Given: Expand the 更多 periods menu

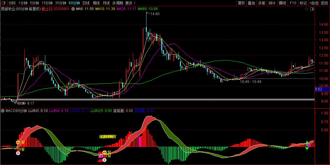Looking at the screenshot, I should (x=130, y=3).
